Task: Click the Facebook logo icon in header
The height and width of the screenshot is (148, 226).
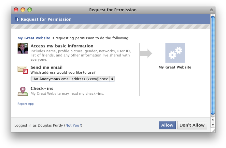Action: 17,19
